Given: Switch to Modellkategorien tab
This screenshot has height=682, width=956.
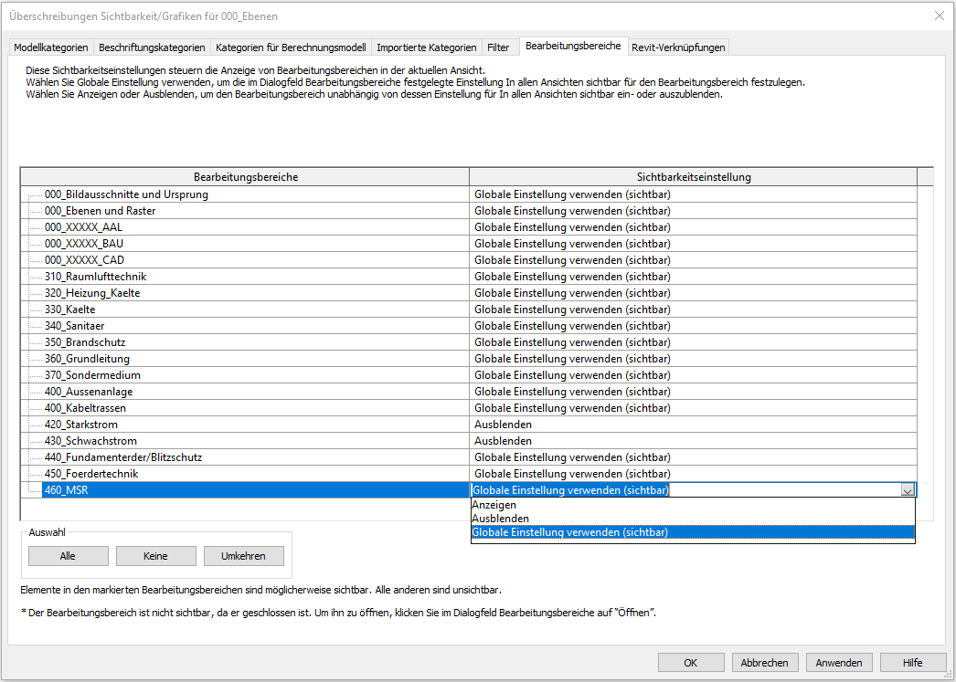Looking at the screenshot, I should (x=51, y=47).
